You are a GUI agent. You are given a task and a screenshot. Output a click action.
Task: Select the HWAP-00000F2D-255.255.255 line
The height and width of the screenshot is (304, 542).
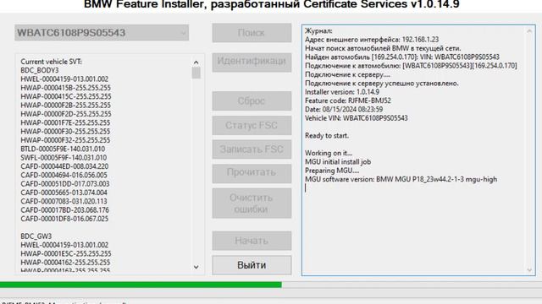pos(66,114)
